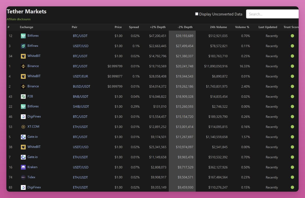This screenshot has width=305, height=198.
Task: Click the 0.04% spread value
Action: pos(135,97)
